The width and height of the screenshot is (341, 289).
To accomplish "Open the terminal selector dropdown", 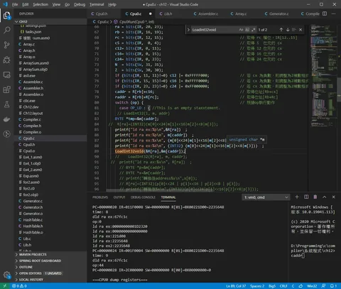I will (266, 197).
